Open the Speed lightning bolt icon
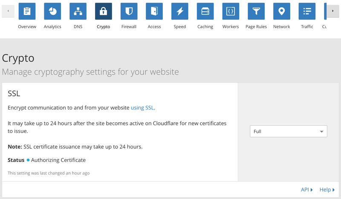 [x=179, y=11]
